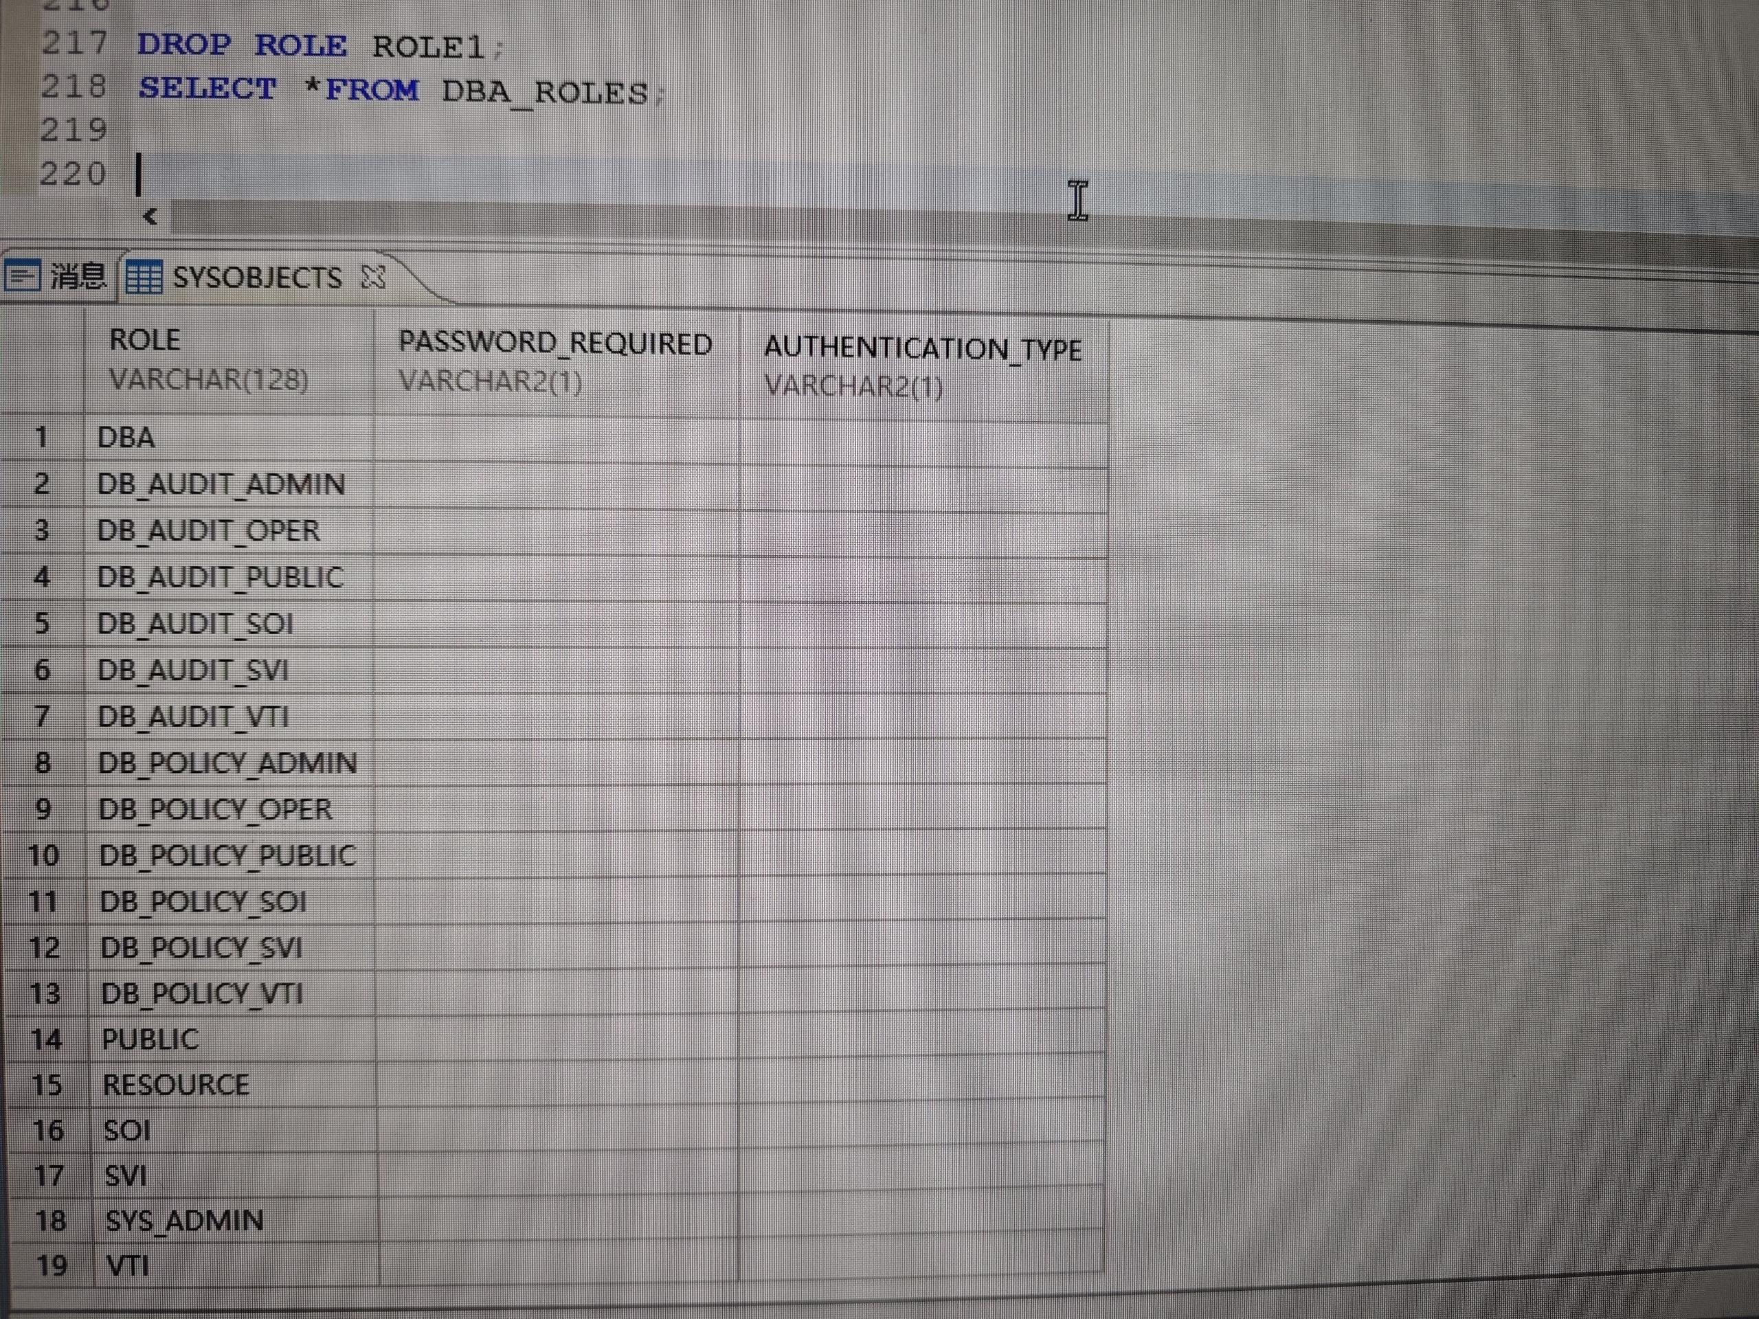Image resolution: width=1759 pixels, height=1319 pixels.
Task: Select the DB_POLICY_VTI cell
Action: point(231,993)
